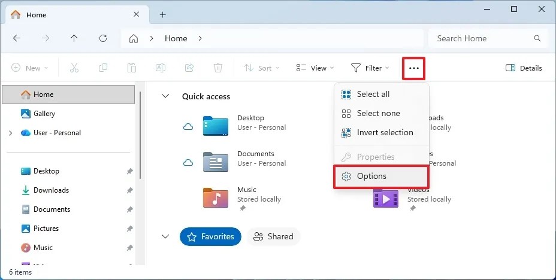Open Options from the menu

(382, 176)
